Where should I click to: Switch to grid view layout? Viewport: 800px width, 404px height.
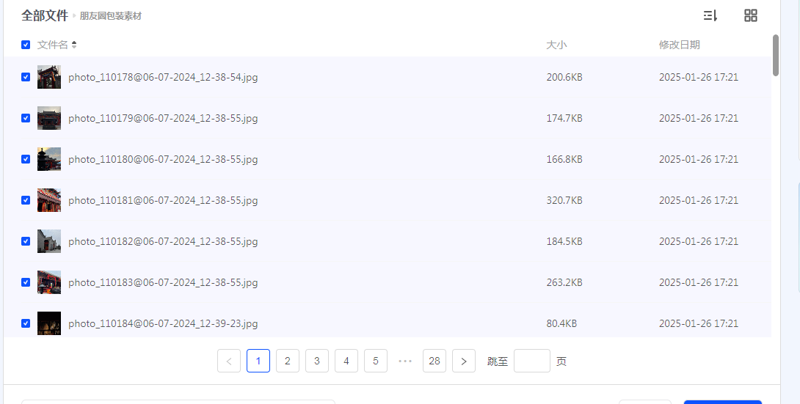(x=750, y=15)
